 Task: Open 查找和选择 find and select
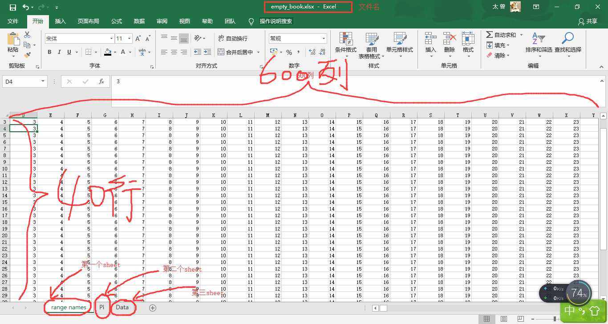568,45
